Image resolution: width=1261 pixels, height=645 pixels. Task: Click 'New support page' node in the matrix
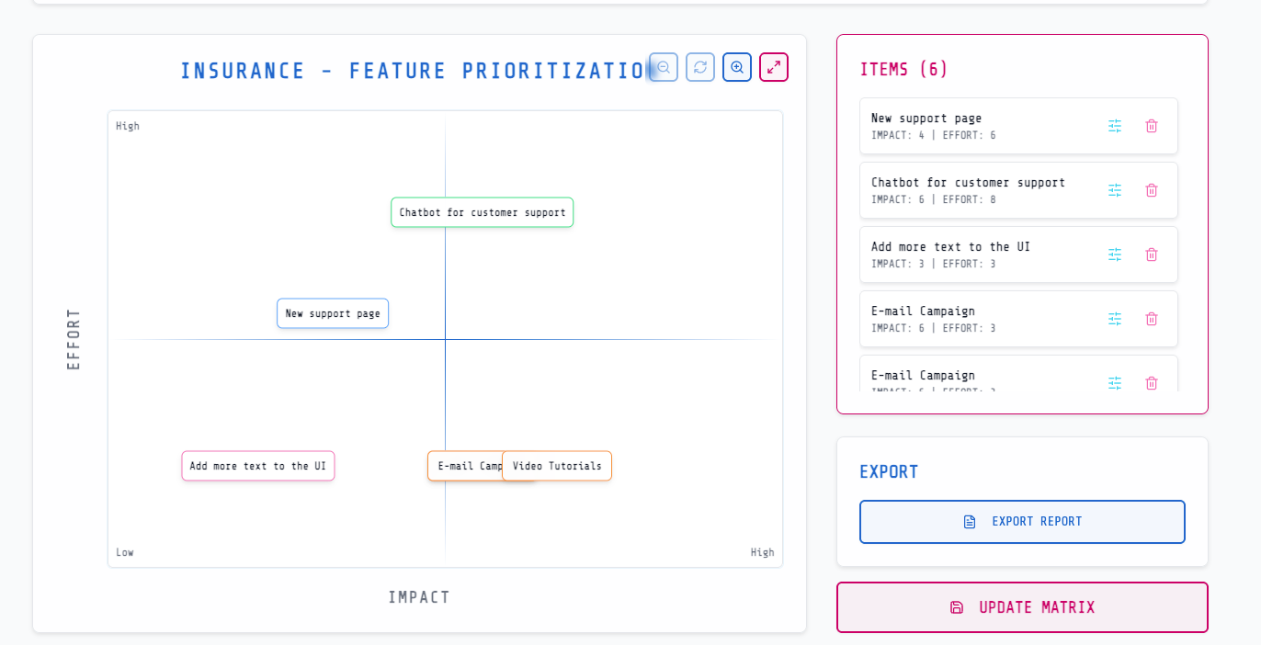tap(333, 313)
